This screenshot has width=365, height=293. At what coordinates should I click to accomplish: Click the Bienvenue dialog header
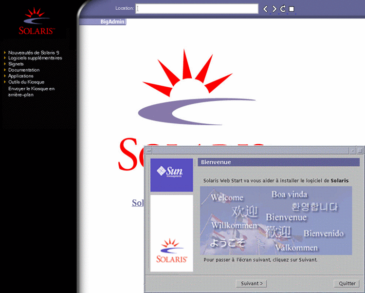[x=279, y=162]
